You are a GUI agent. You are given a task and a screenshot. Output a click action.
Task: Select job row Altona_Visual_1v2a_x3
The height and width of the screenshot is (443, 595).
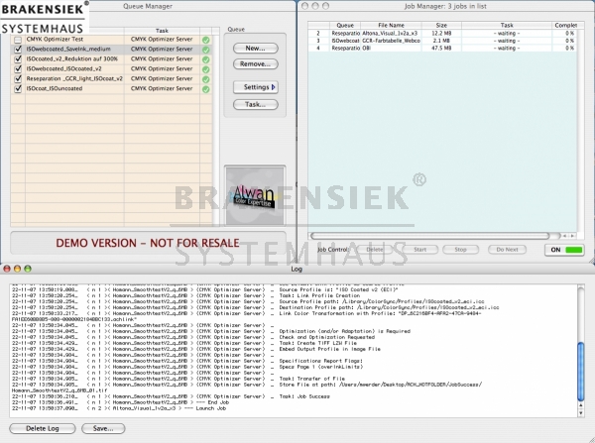point(442,34)
